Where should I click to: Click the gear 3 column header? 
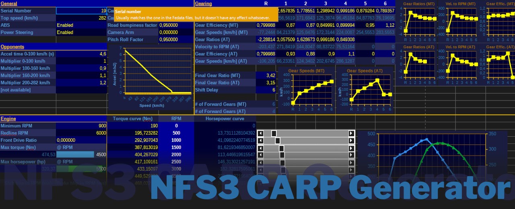click(325, 4)
